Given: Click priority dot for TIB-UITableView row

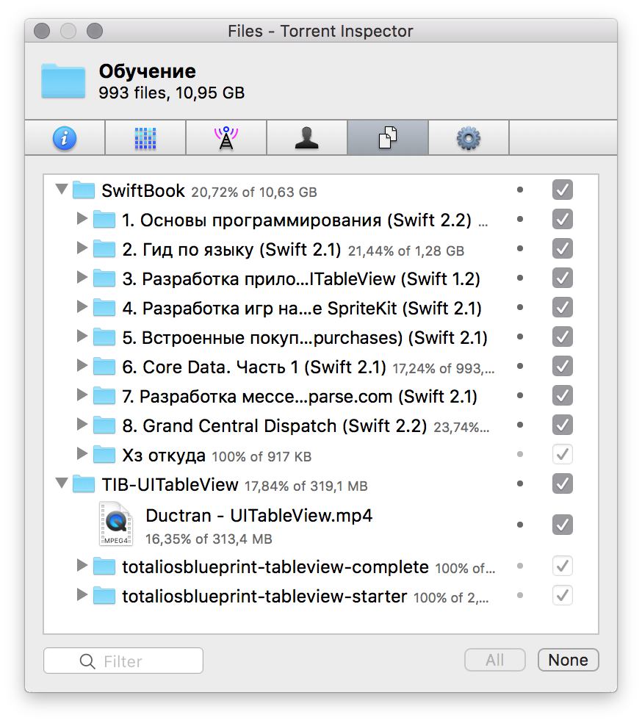Looking at the screenshot, I should coord(520,483).
